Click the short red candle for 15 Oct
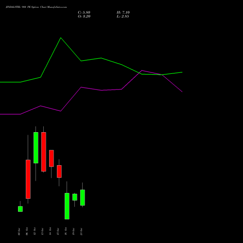Image resolution: width=243 pixels, height=243 pixels. coord(59,172)
